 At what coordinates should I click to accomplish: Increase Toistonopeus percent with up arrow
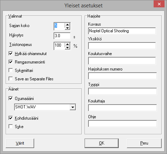pos(67,44)
